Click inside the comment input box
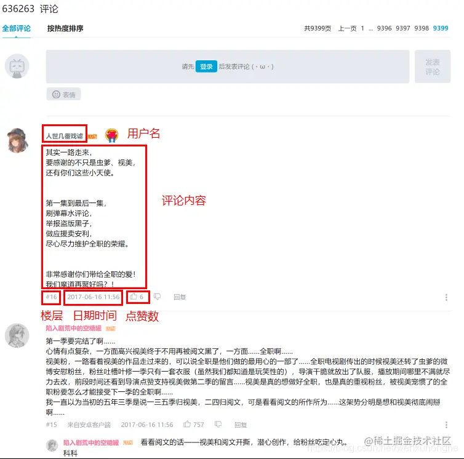464x459 pixels. [x=228, y=66]
